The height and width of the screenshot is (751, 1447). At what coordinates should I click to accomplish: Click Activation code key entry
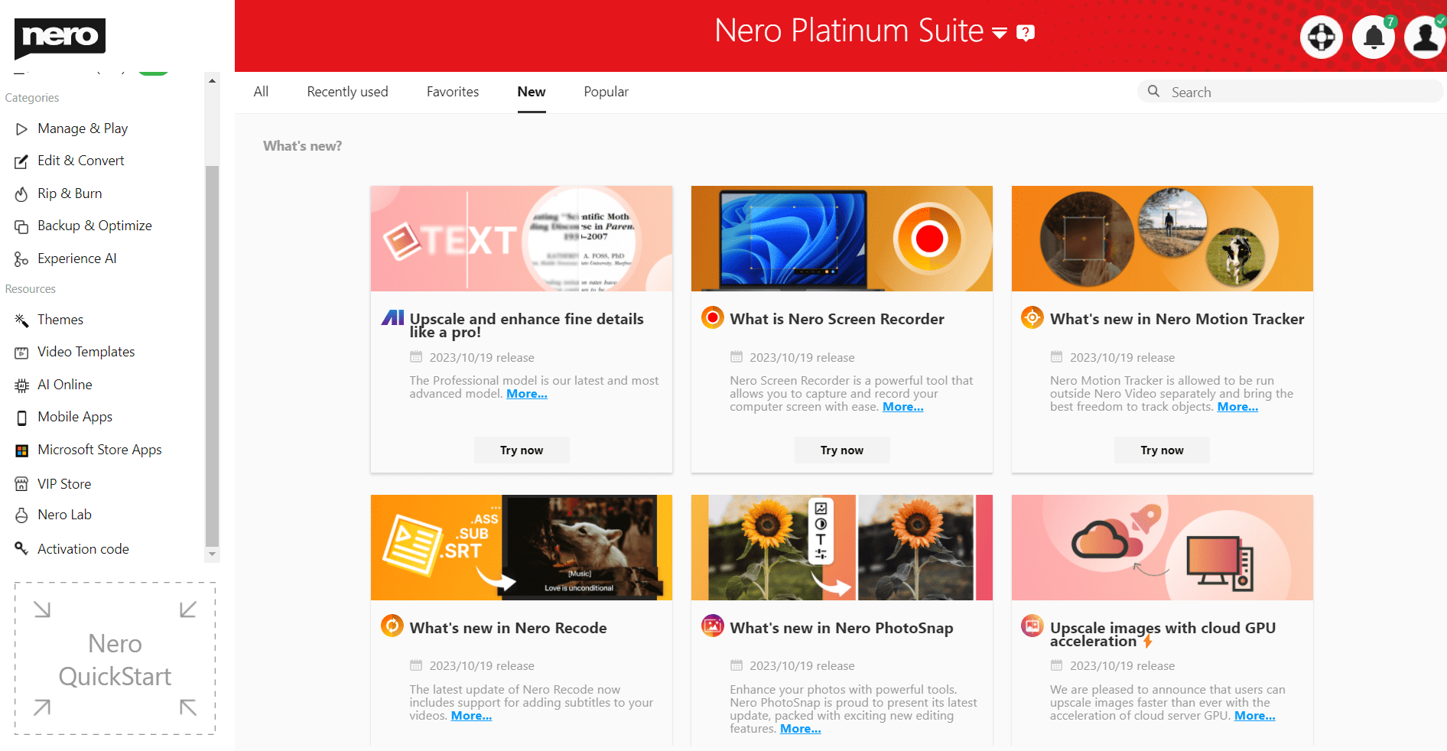[83, 549]
